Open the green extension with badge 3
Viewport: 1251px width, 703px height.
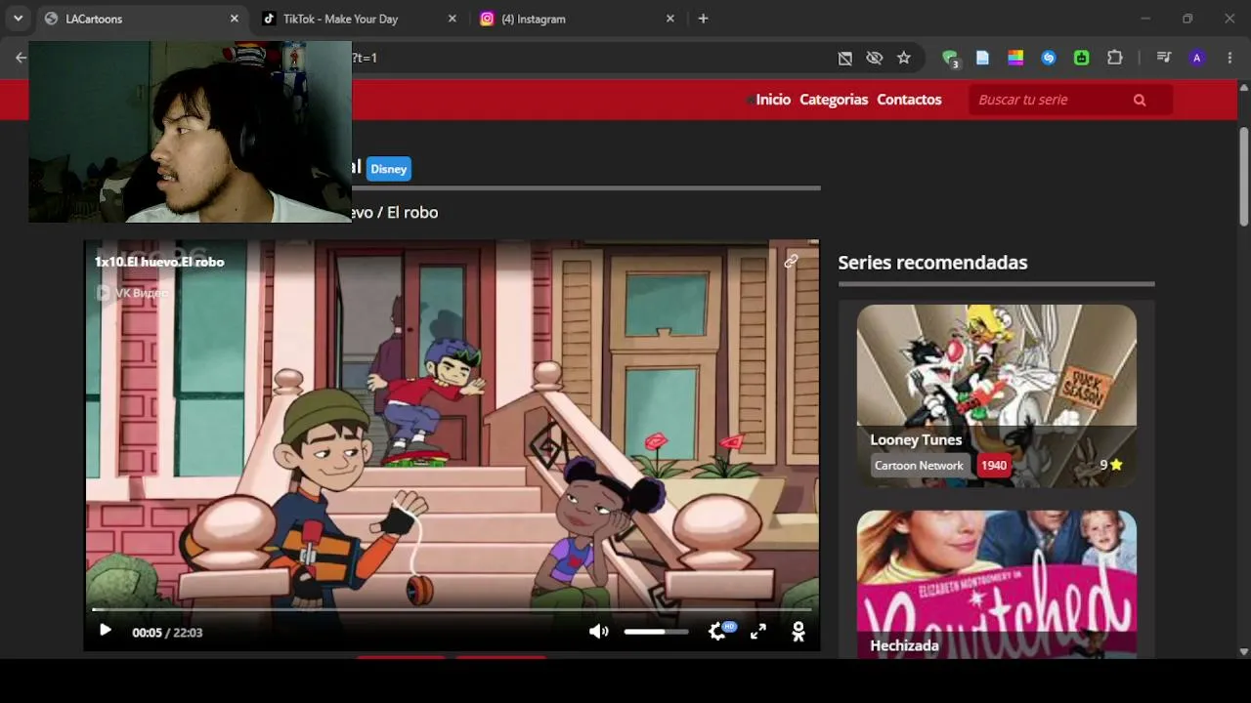point(950,59)
